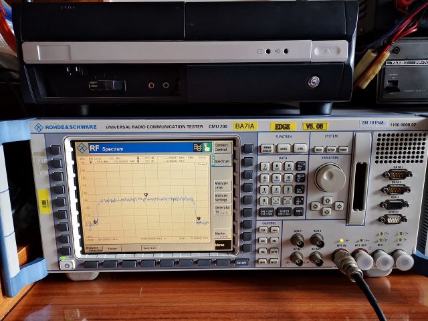Switch to the Power bottom tab
The image size is (428, 321).
[x=112, y=249]
